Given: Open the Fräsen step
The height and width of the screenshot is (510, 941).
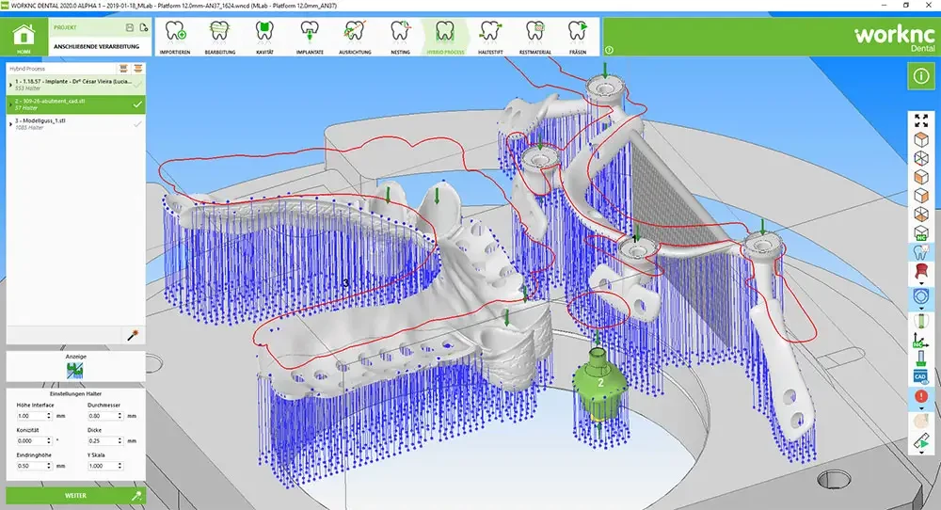Looking at the screenshot, I should click(578, 38).
